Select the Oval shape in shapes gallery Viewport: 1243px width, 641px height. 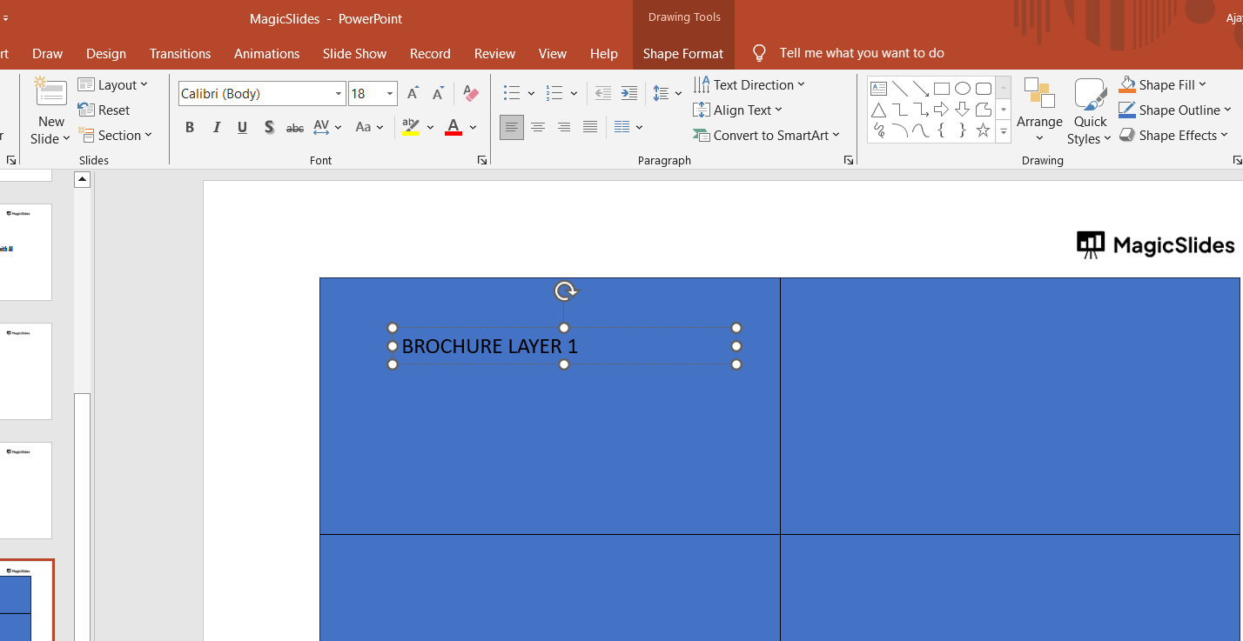[962, 89]
